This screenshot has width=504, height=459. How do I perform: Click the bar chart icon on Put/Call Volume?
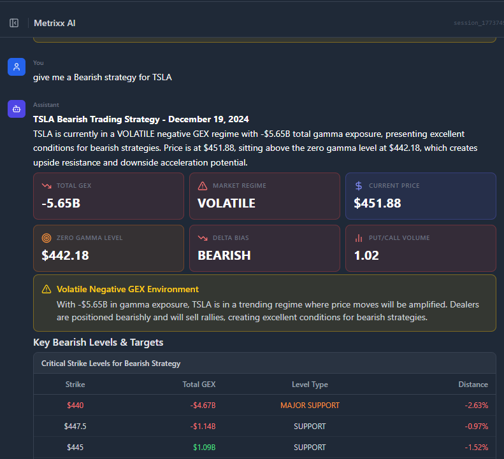tap(359, 238)
